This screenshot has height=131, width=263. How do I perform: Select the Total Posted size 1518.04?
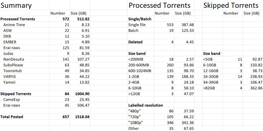point(82,117)
